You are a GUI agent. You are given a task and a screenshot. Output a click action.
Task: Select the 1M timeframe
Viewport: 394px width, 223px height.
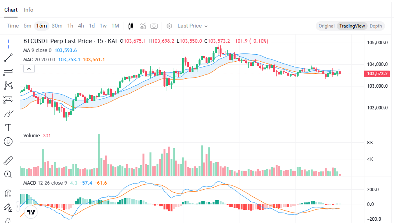pyautogui.click(x=115, y=26)
